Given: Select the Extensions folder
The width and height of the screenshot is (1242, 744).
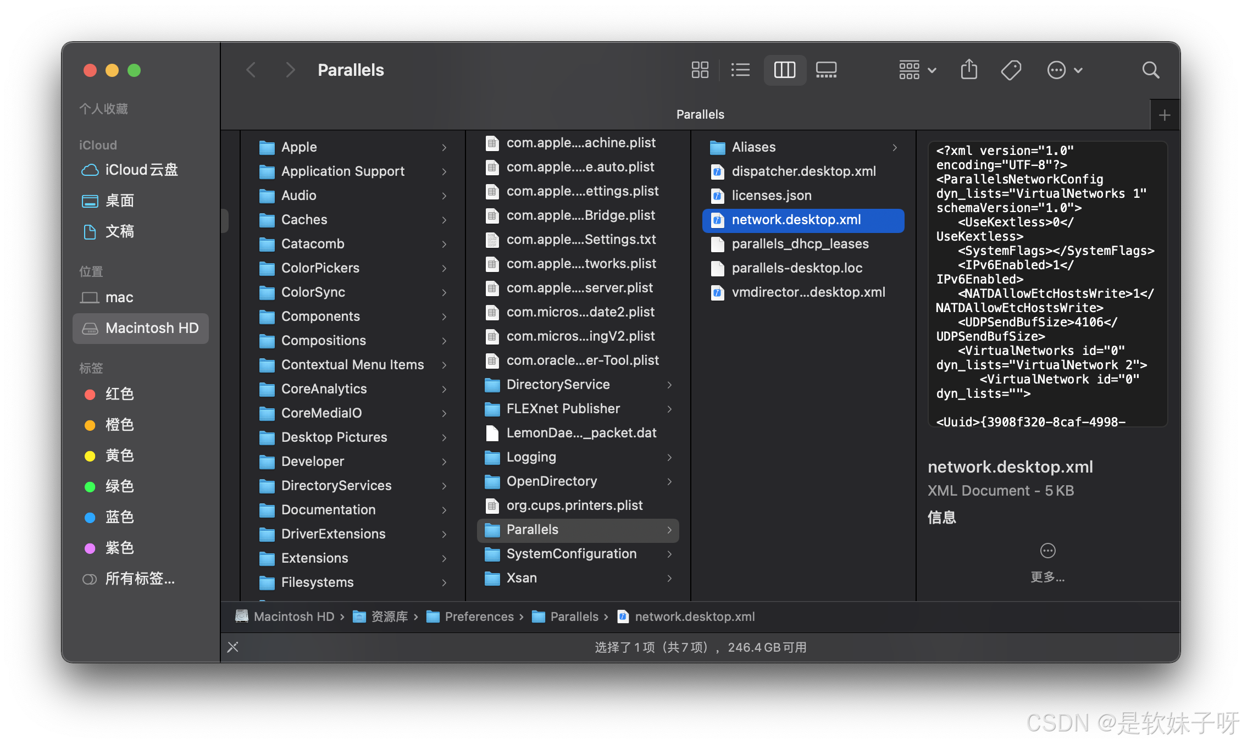Looking at the screenshot, I should click(x=353, y=558).
